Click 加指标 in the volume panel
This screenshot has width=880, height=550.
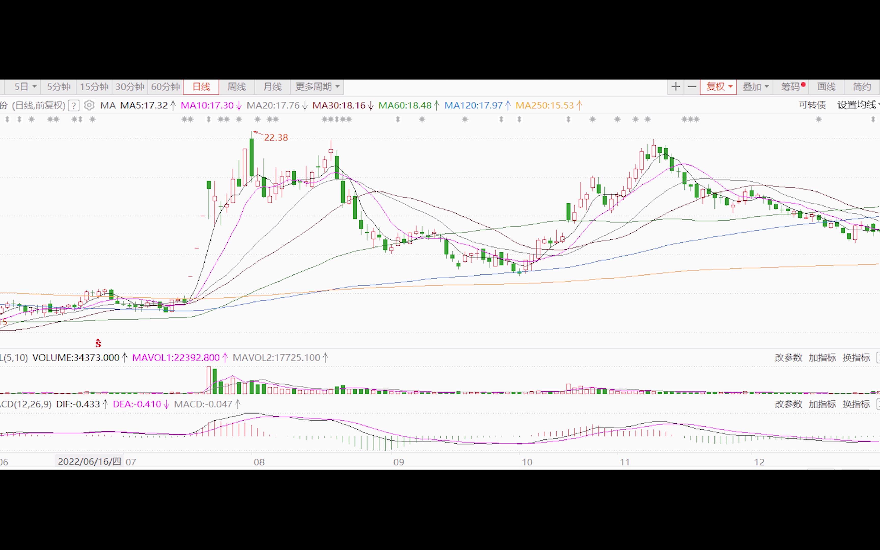click(822, 358)
